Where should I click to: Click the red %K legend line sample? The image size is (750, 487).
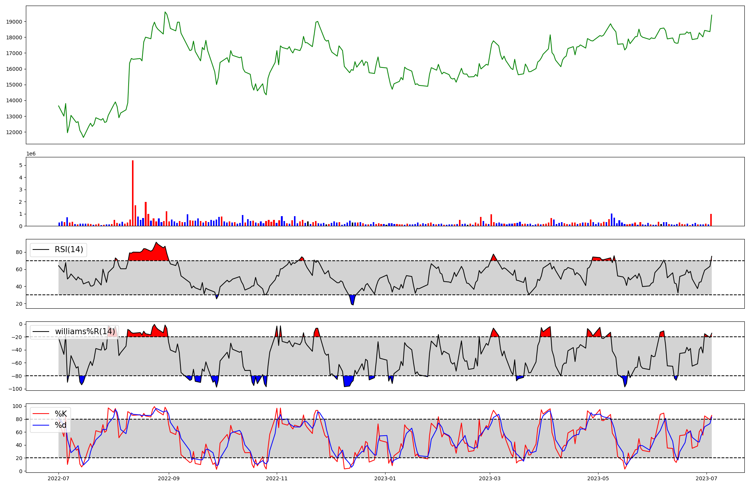point(41,414)
